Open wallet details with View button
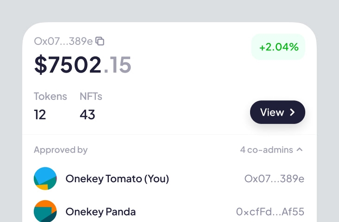The image size is (339, 222). (277, 112)
